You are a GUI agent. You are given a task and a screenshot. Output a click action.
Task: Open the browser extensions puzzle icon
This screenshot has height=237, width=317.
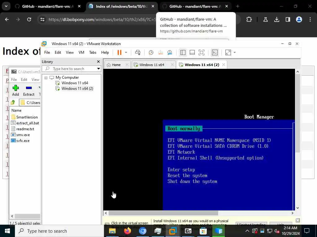point(249,19)
